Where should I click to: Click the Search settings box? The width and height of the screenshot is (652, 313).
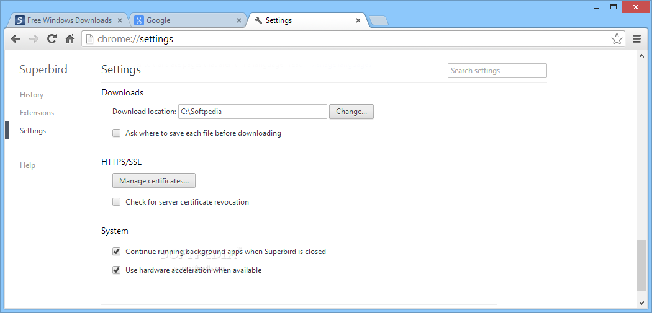coord(497,71)
